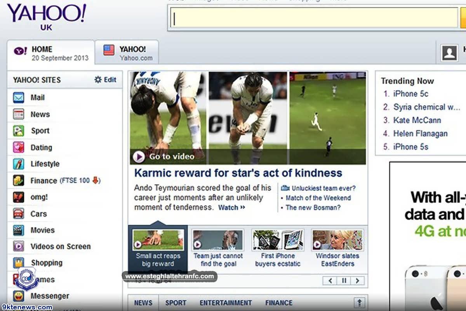Open the Lifestyle link text
The height and width of the screenshot is (311, 466).
coord(45,164)
